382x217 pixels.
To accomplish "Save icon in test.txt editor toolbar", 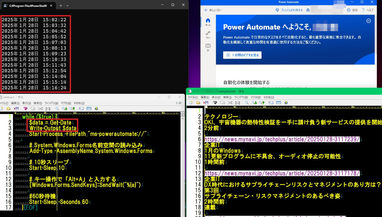I will (x=205, y=103).
